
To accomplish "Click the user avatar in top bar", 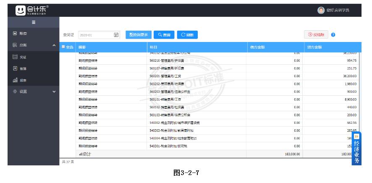I will pyautogui.click(x=321, y=10).
